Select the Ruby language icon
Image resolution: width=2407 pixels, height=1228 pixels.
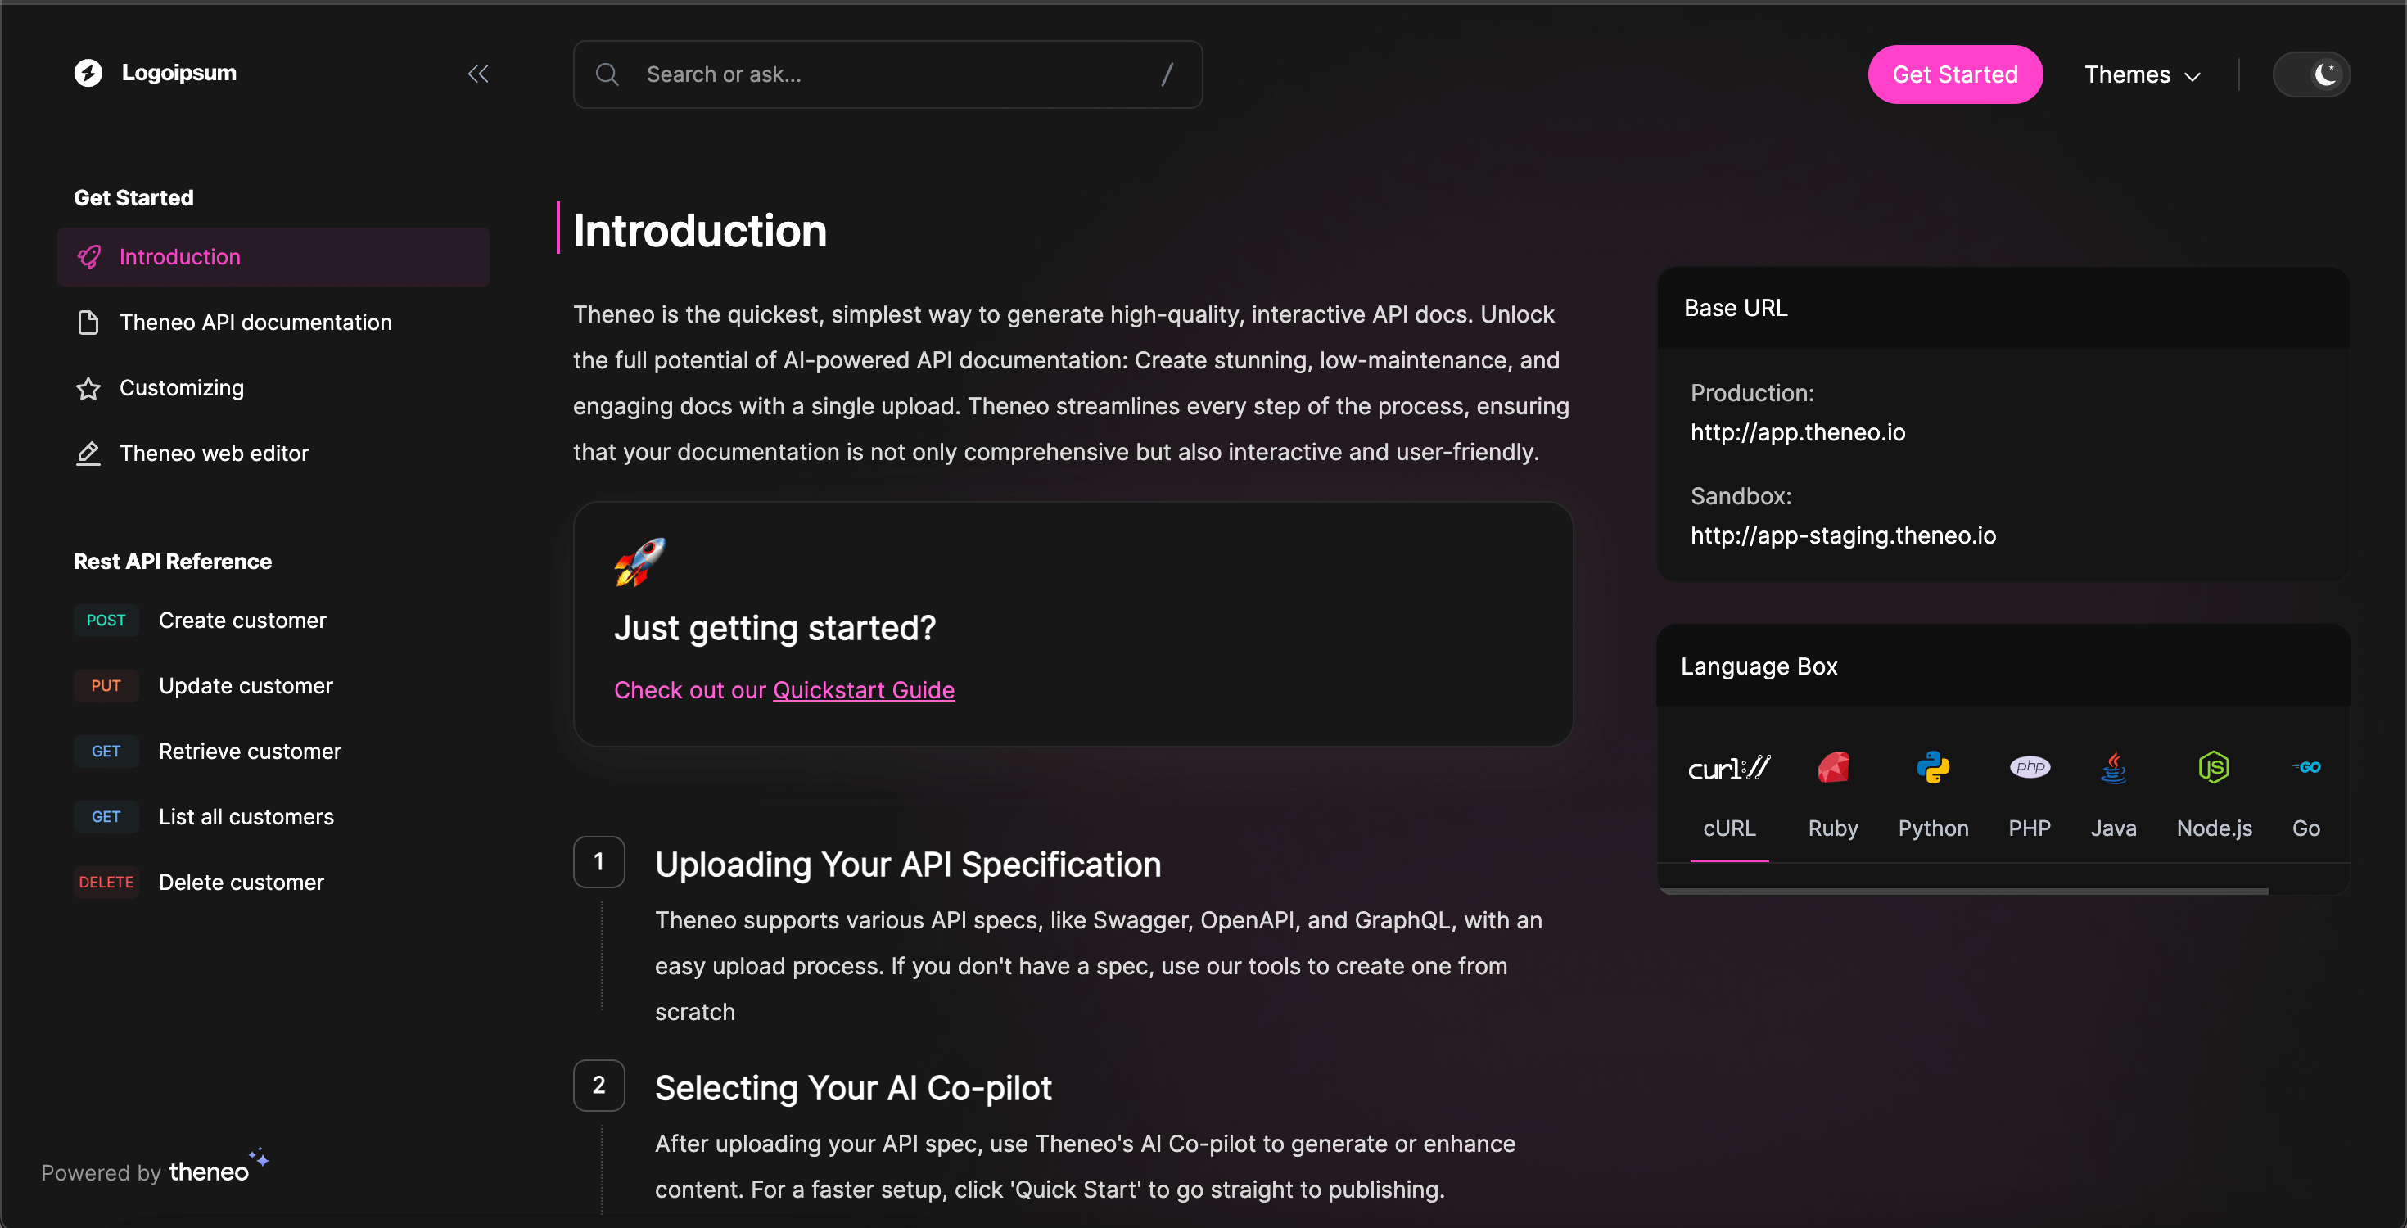click(x=1832, y=768)
